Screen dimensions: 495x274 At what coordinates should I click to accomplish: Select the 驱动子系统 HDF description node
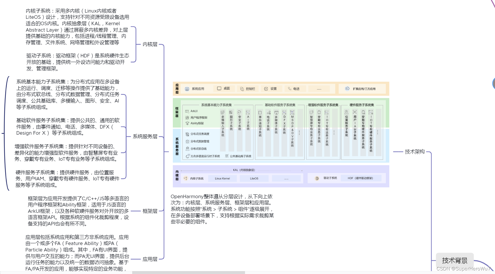(77, 62)
